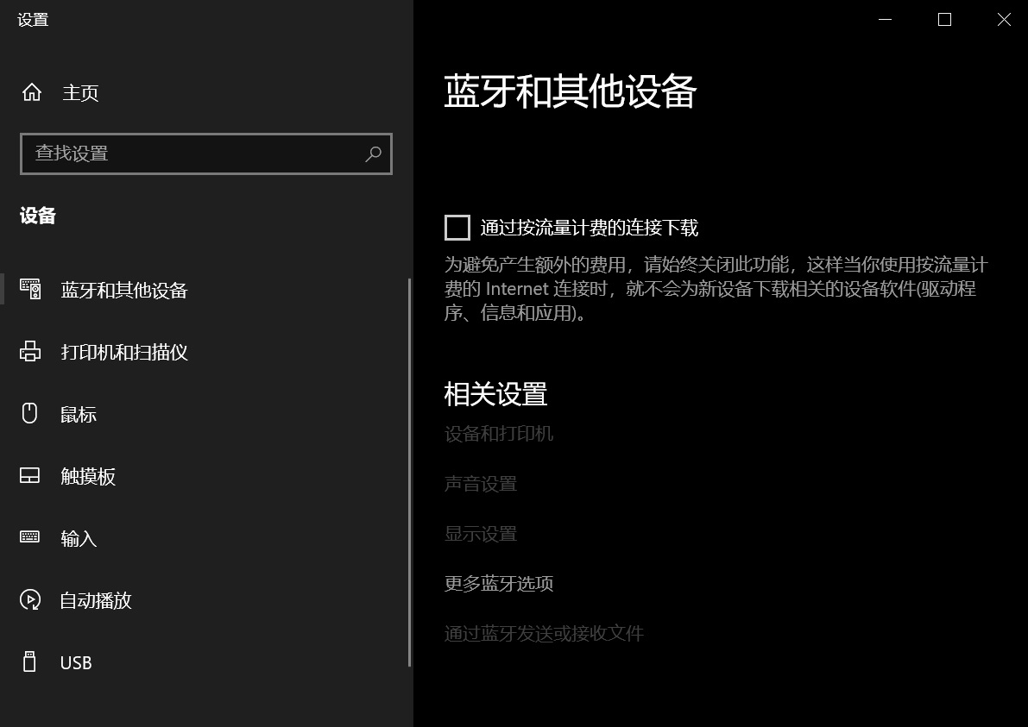The width and height of the screenshot is (1028, 727).
Task: Maximize the 设置 window
Action: [944, 19]
